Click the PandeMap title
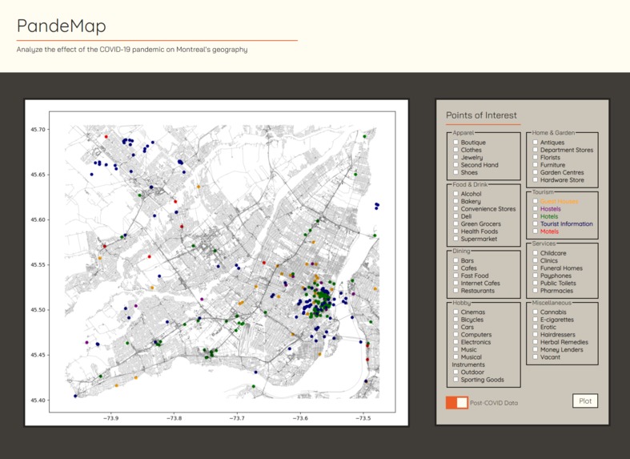630x459 pixels. [62, 26]
